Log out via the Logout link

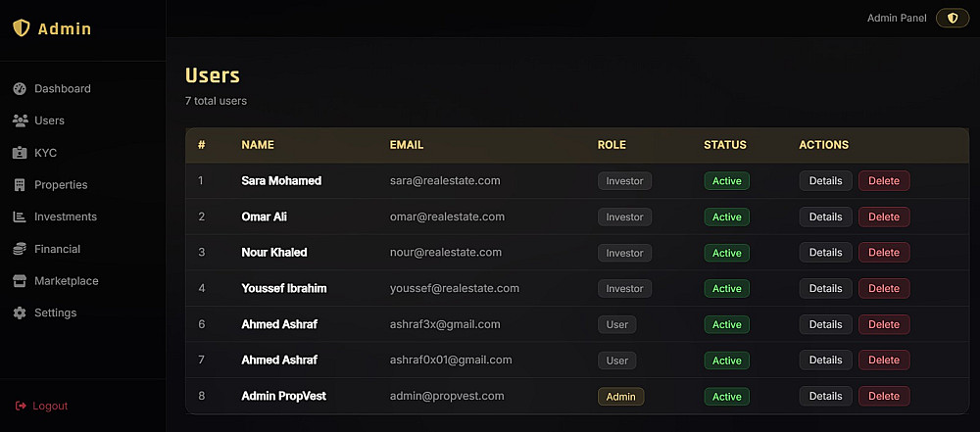pyautogui.click(x=50, y=406)
